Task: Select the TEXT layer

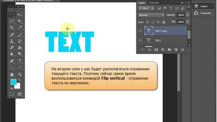Action: 165,40
